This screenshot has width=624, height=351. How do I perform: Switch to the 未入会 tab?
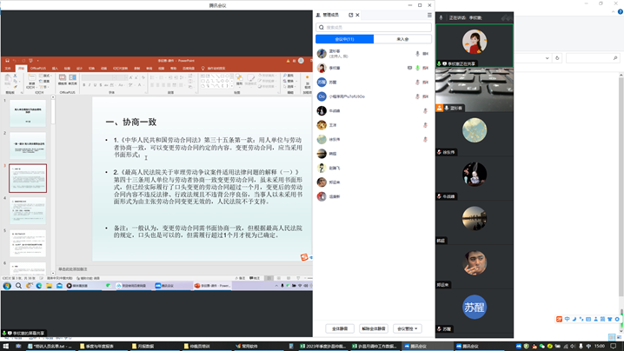pos(402,39)
